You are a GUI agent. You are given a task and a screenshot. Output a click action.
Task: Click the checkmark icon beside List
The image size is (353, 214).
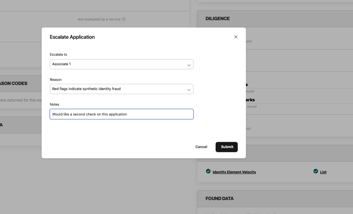click(315, 171)
